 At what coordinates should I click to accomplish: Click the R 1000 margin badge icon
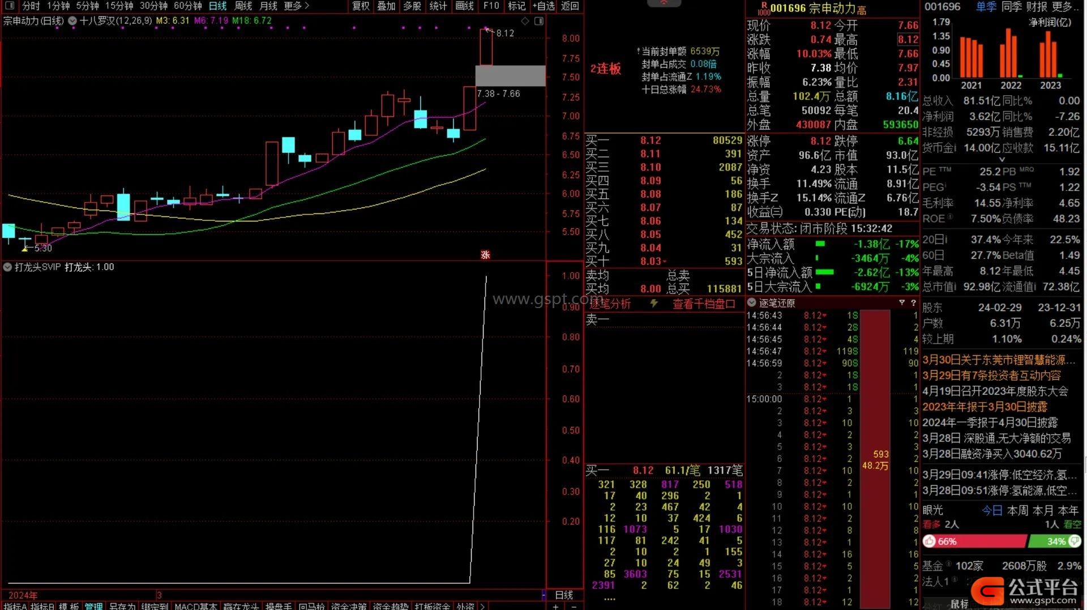pyautogui.click(x=763, y=8)
